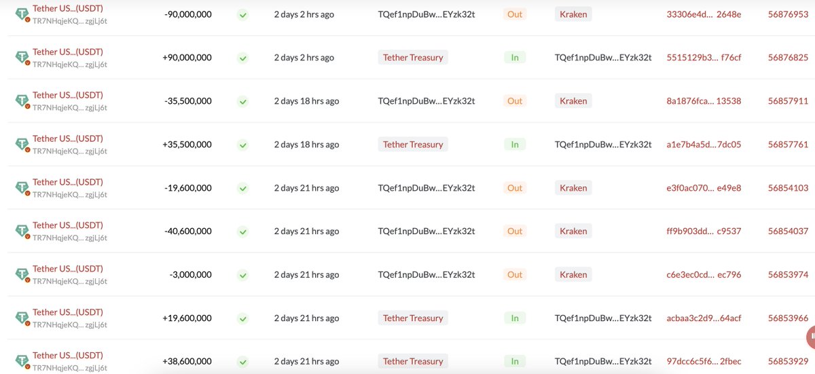Open transaction hash 5515129b3…f76cf
This screenshot has height=374, width=815.
click(x=704, y=58)
